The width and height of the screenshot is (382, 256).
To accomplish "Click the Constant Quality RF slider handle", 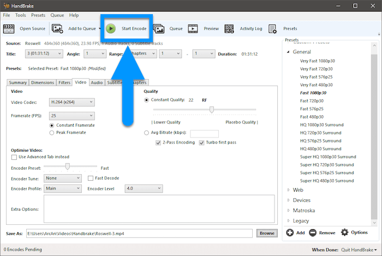I will (212, 110).
